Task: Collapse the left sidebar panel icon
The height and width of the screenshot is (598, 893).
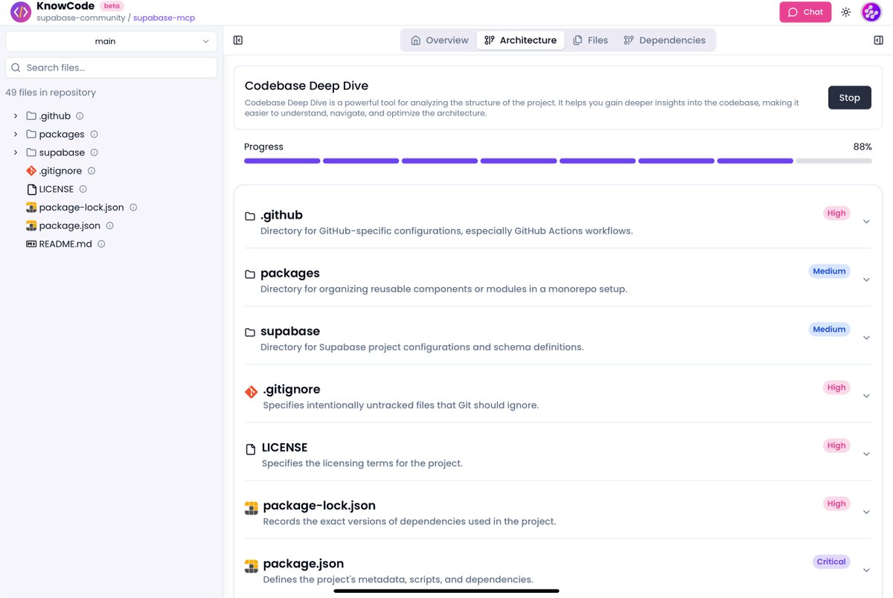Action: pyautogui.click(x=238, y=40)
